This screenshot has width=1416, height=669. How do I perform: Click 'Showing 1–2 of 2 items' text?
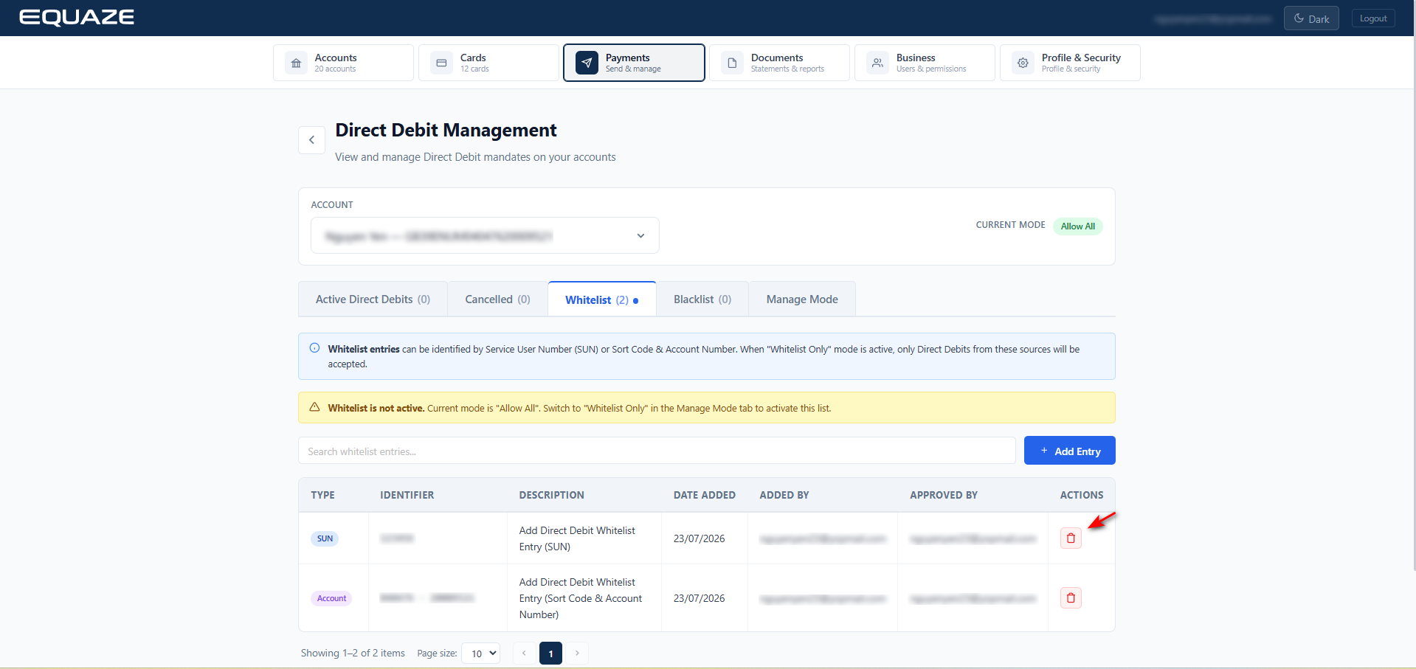[x=353, y=654]
